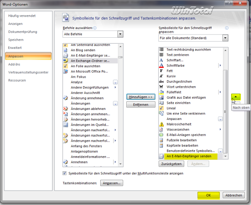The image size is (251, 205).
Task: Click the Änderungen hervorheben icon
Action: 66,120
